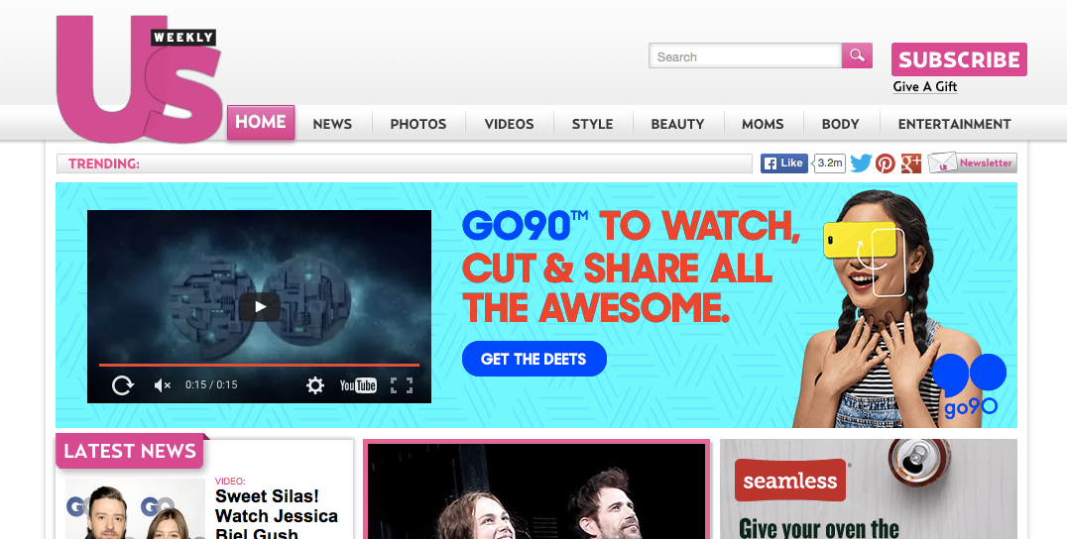This screenshot has width=1067, height=539.
Task: Toggle fullscreen on the video player
Action: (402, 385)
